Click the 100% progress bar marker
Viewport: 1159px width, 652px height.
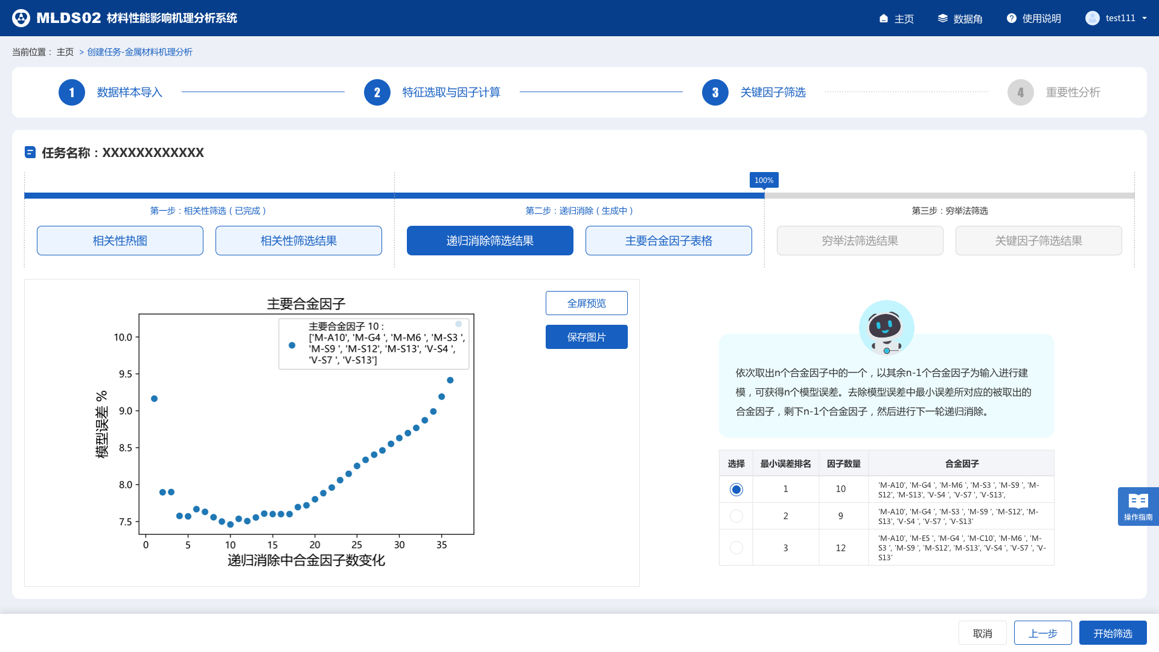pyautogui.click(x=764, y=181)
